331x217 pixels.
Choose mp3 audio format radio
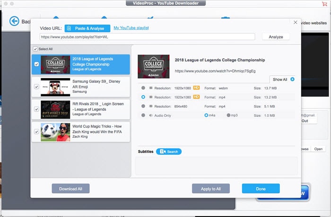point(228,115)
